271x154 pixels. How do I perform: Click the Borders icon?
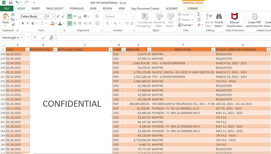coord(42,23)
